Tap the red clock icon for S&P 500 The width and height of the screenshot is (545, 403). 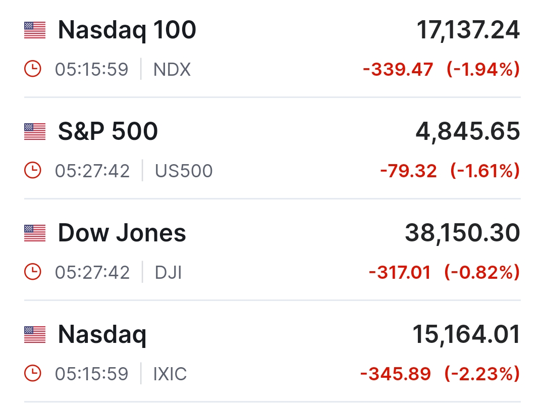[32, 171]
